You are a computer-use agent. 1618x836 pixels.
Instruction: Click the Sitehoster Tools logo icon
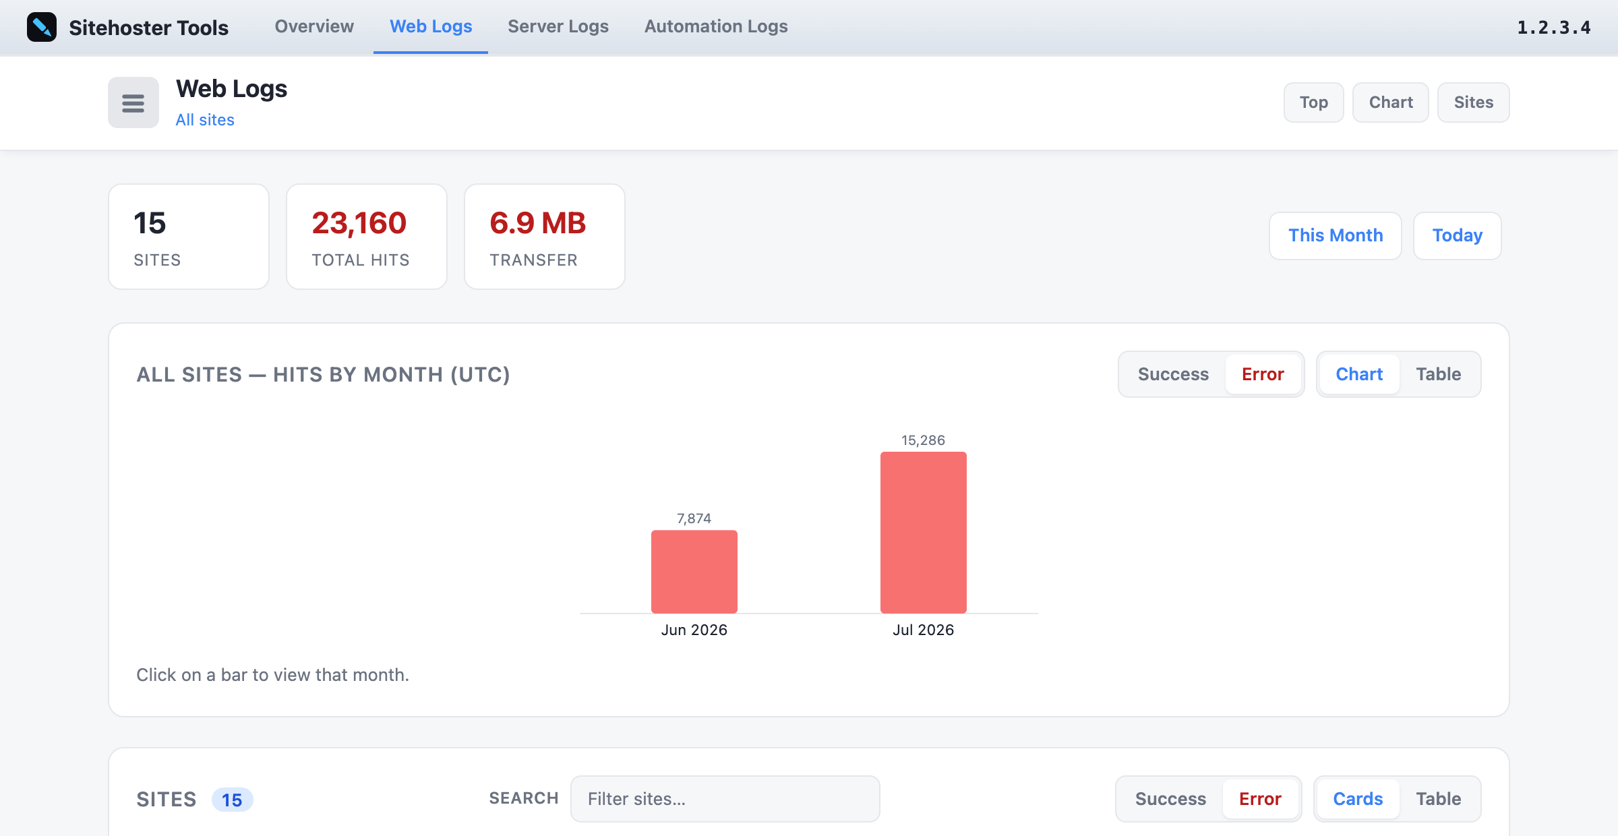(x=42, y=27)
